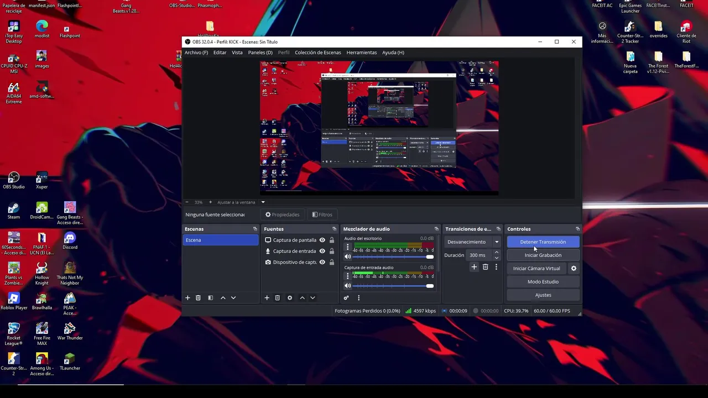
Task: Click Iniciar Grabación button
Action: pos(543,255)
